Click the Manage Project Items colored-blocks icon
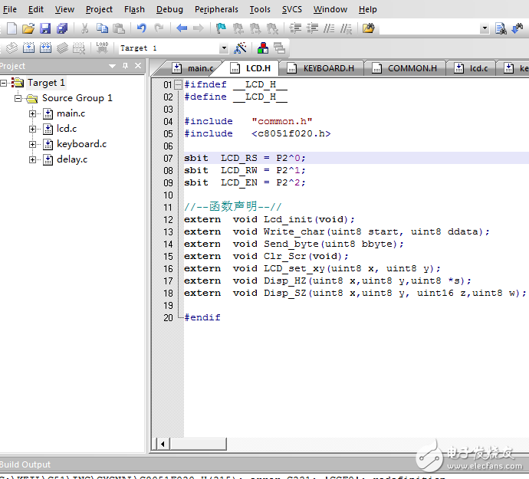Image resolution: width=529 pixels, height=479 pixels. click(x=263, y=48)
